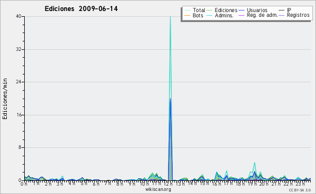The width and height of the screenshot is (316, 194).
Task: Click the Usuarios legend label
Action: point(257,10)
